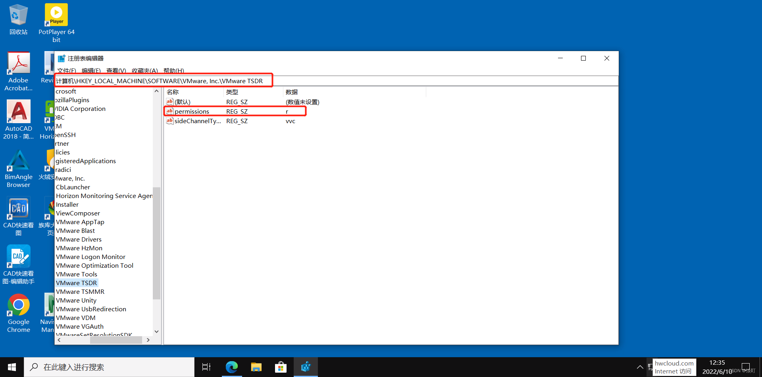The width and height of the screenshot is (762, 377).
Task: Launch PotPlayer 64 bit from desktop
Action: click(56, 23)
